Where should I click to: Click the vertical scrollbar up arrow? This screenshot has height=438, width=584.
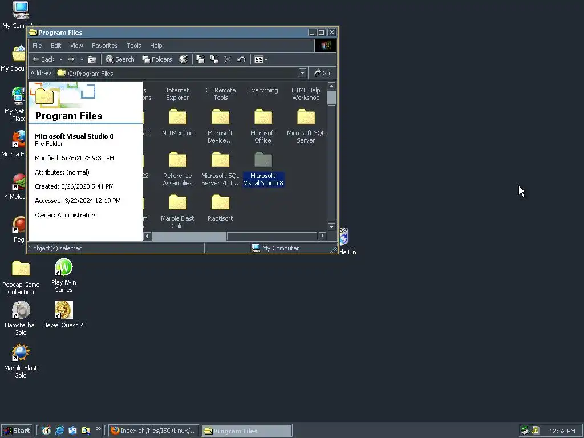(331, 86)
